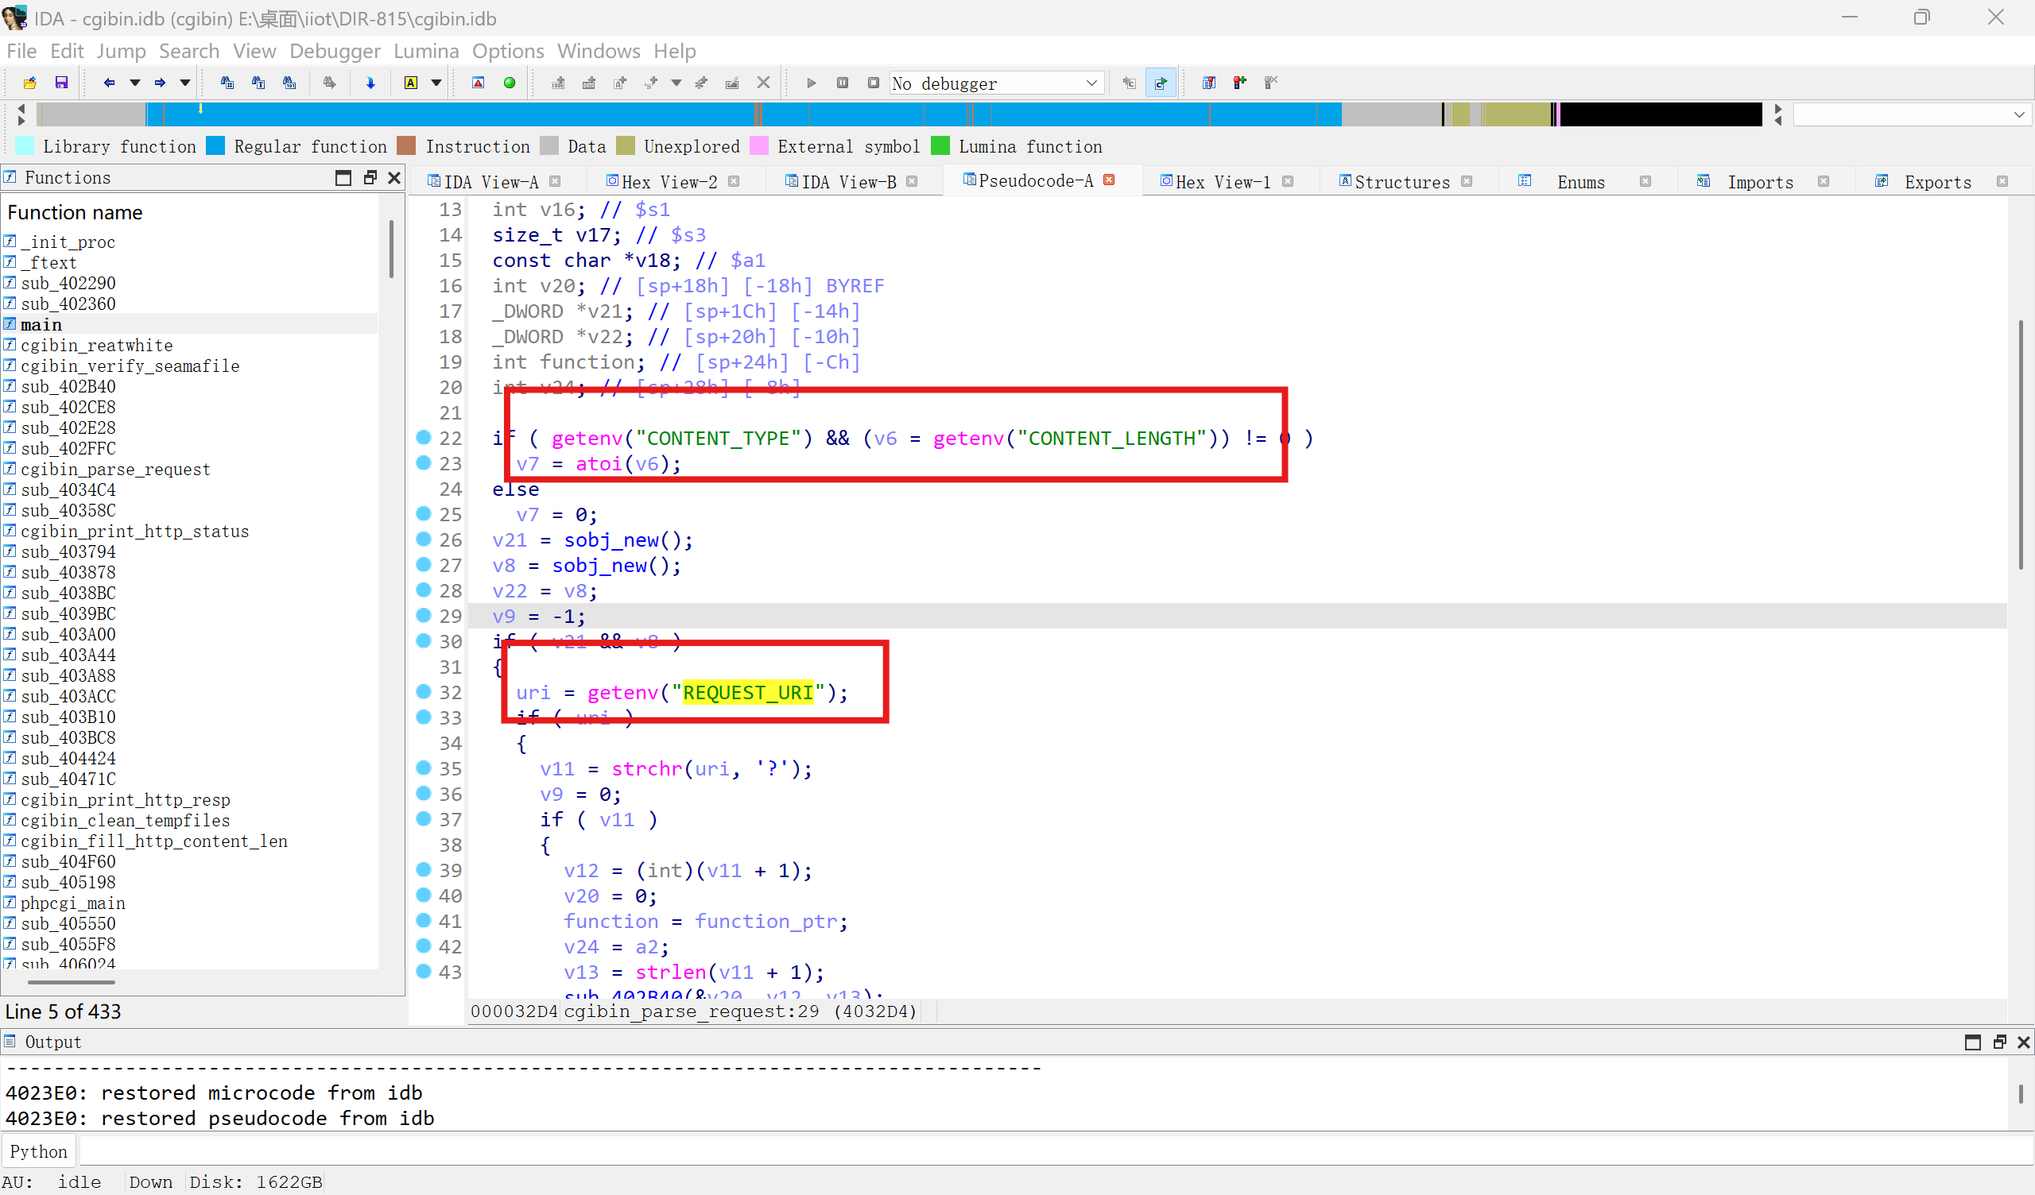The height and width of the screenshot is (1195, 2035).
Task: Click the Python console button
Action: point(39,1151)
